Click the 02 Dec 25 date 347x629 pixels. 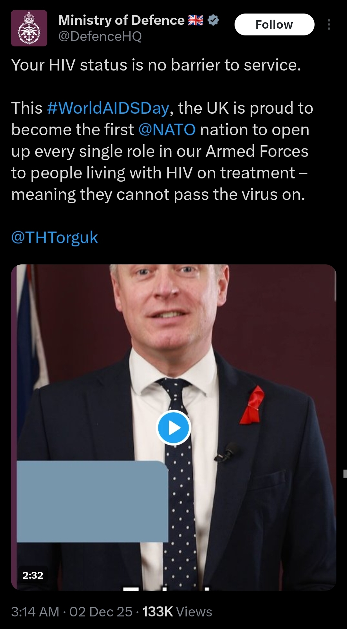click(101, 612)
